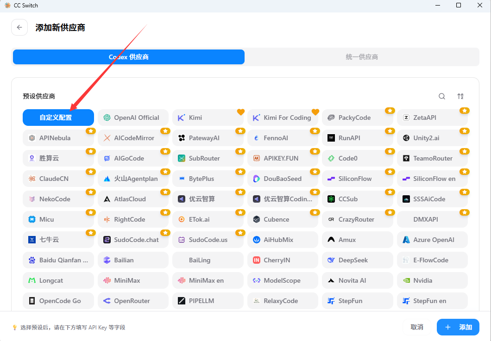Select the SiliconFlow provider
Image resolution: width=491 pixels, height=341 pixels.
click(358, 179)
